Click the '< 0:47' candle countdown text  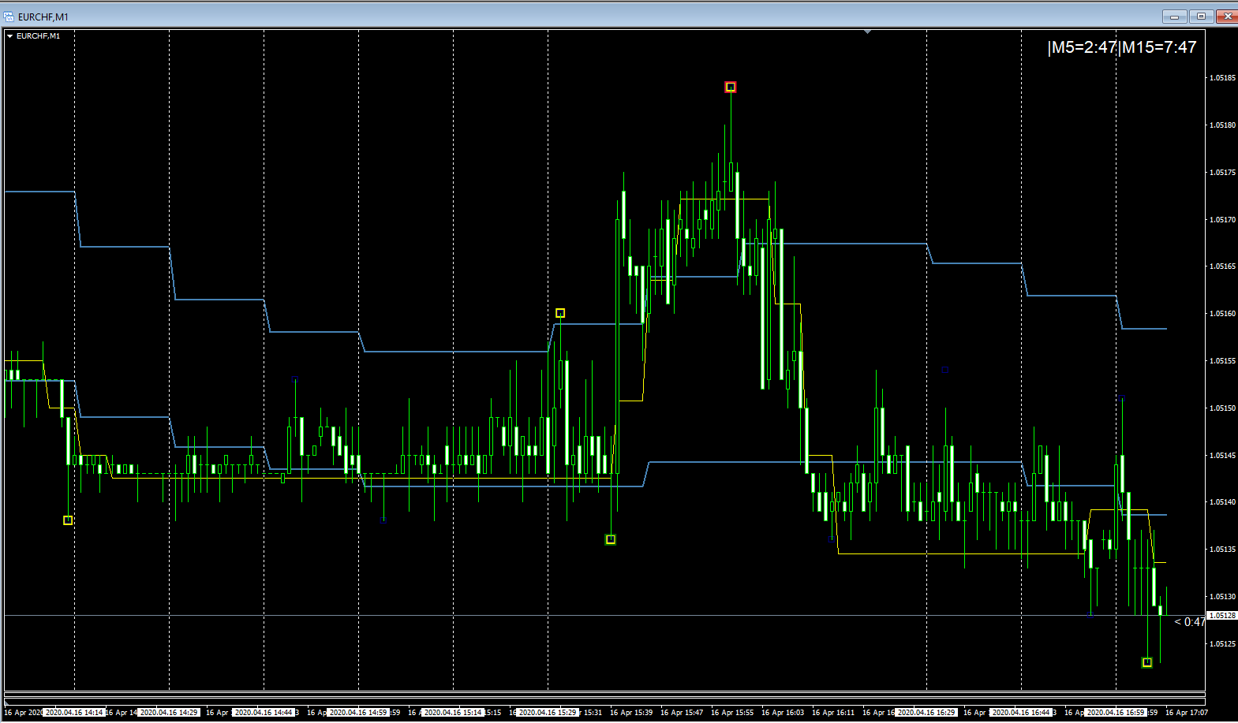click(1190, 622)
